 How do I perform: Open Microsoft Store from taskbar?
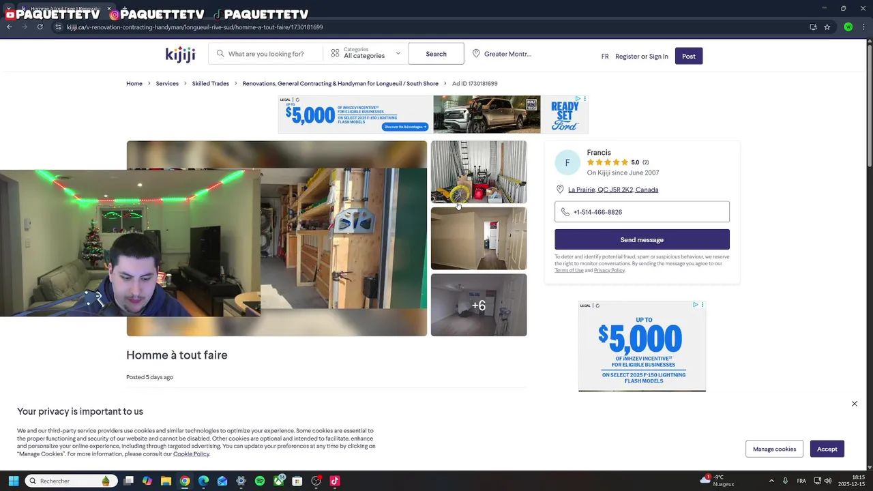297,481
